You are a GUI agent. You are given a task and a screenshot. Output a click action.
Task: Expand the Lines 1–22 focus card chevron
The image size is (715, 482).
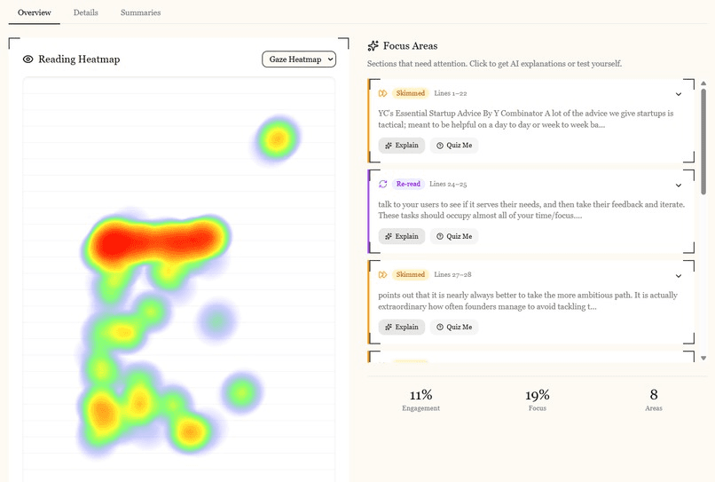coord(679,94)
